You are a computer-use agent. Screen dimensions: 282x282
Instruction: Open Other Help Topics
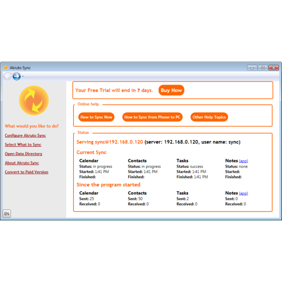(x=209, y=117)
